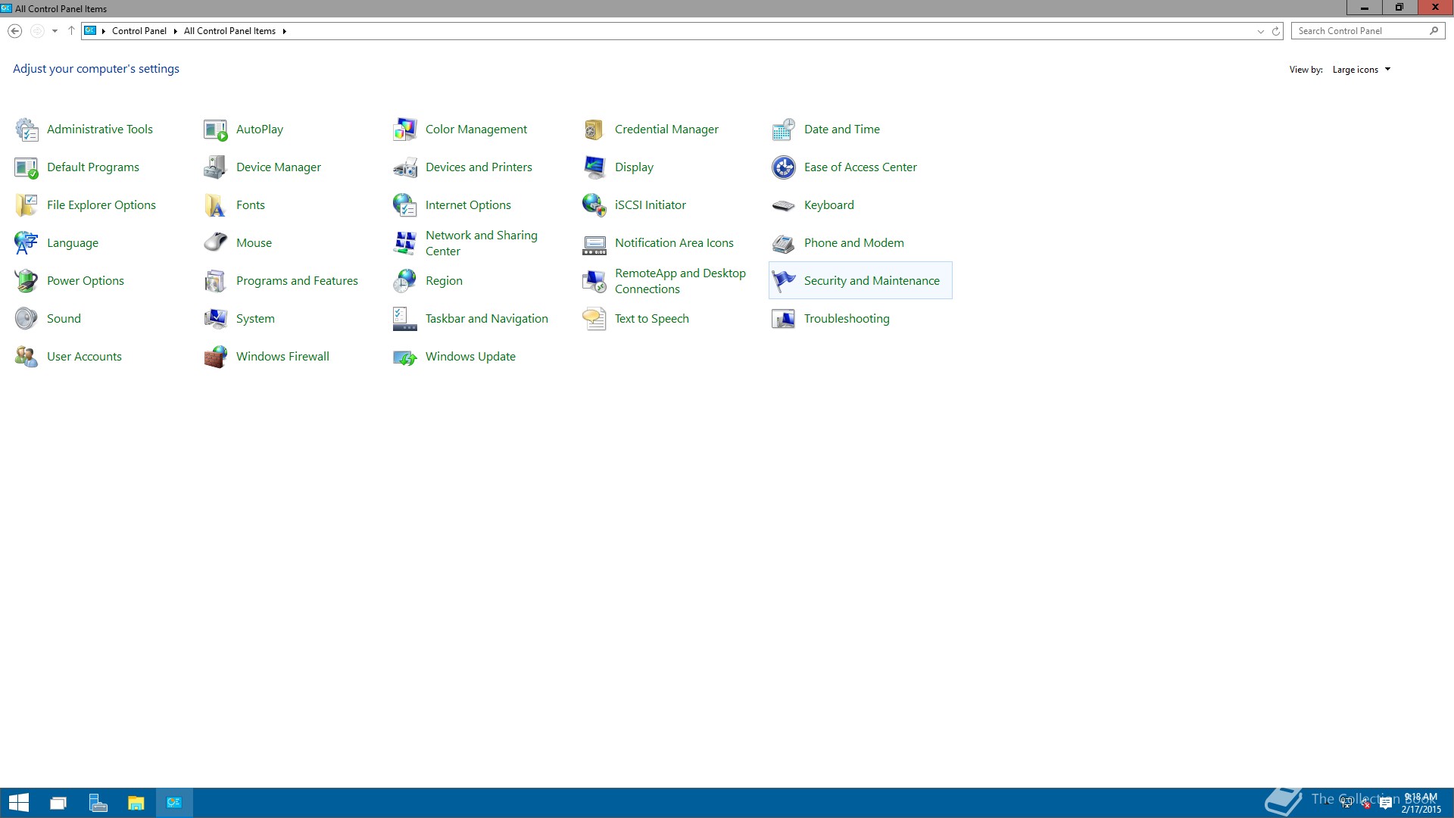Expand the arrow after Control Panel breadcrumb

point(175,31)
